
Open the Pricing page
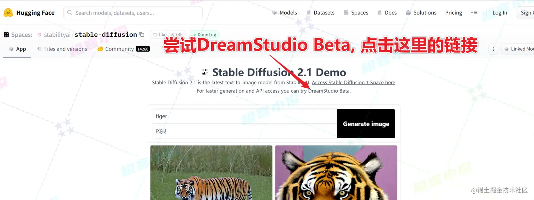(x=453, y=13)
